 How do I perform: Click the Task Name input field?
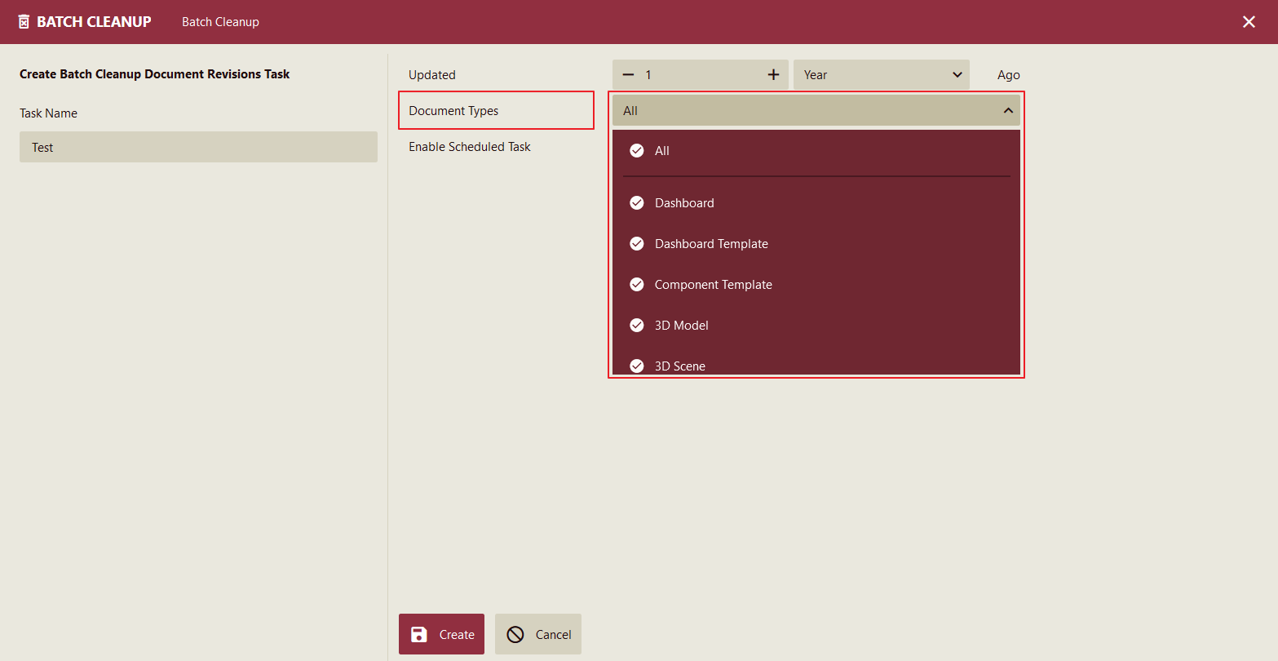(198, 148)
